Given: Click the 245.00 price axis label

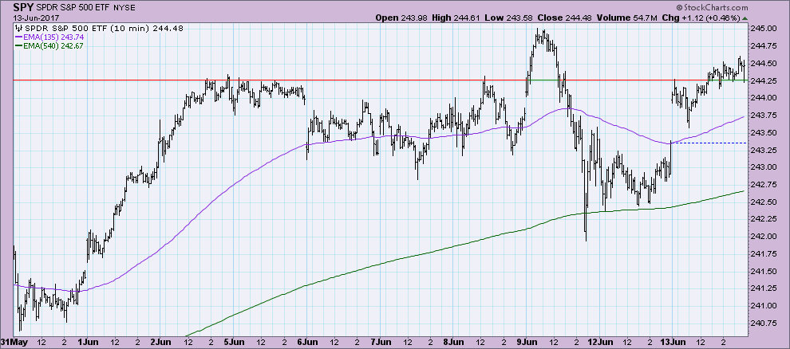Looking at the screenshot, I should tap(768, 28).
